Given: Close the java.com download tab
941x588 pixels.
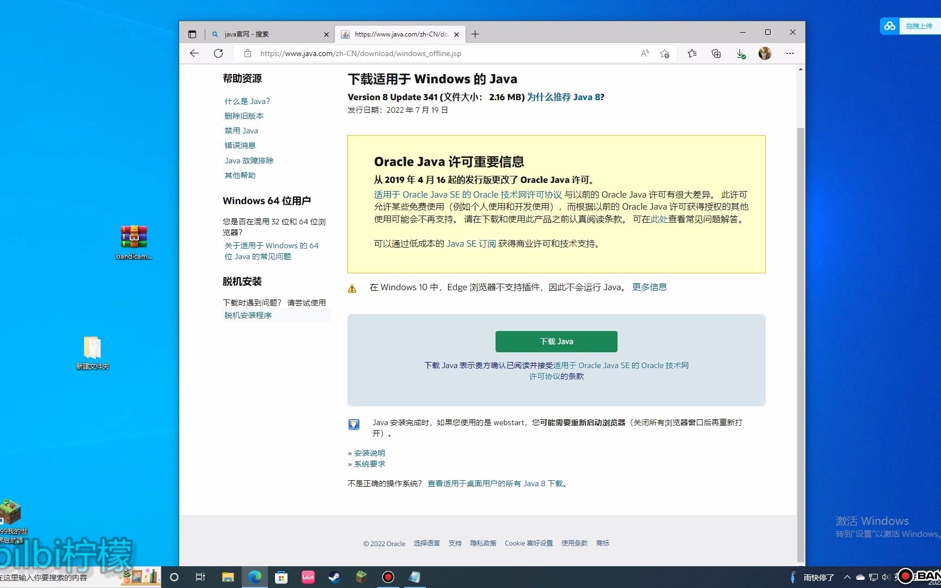Looking at the screenshot, I should (456, 34).
